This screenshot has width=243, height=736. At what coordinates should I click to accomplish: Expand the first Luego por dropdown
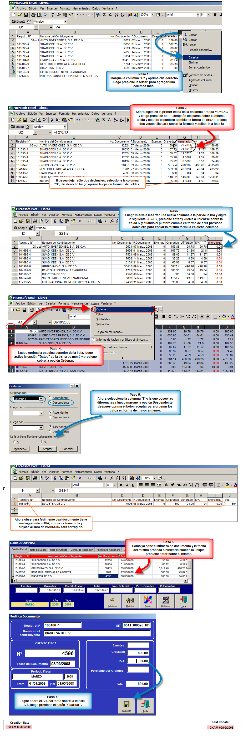pyautogui.click(x=41, y=413)
